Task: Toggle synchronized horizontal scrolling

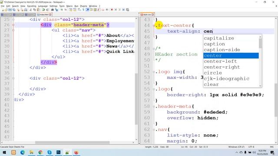Action: point(74,10)
